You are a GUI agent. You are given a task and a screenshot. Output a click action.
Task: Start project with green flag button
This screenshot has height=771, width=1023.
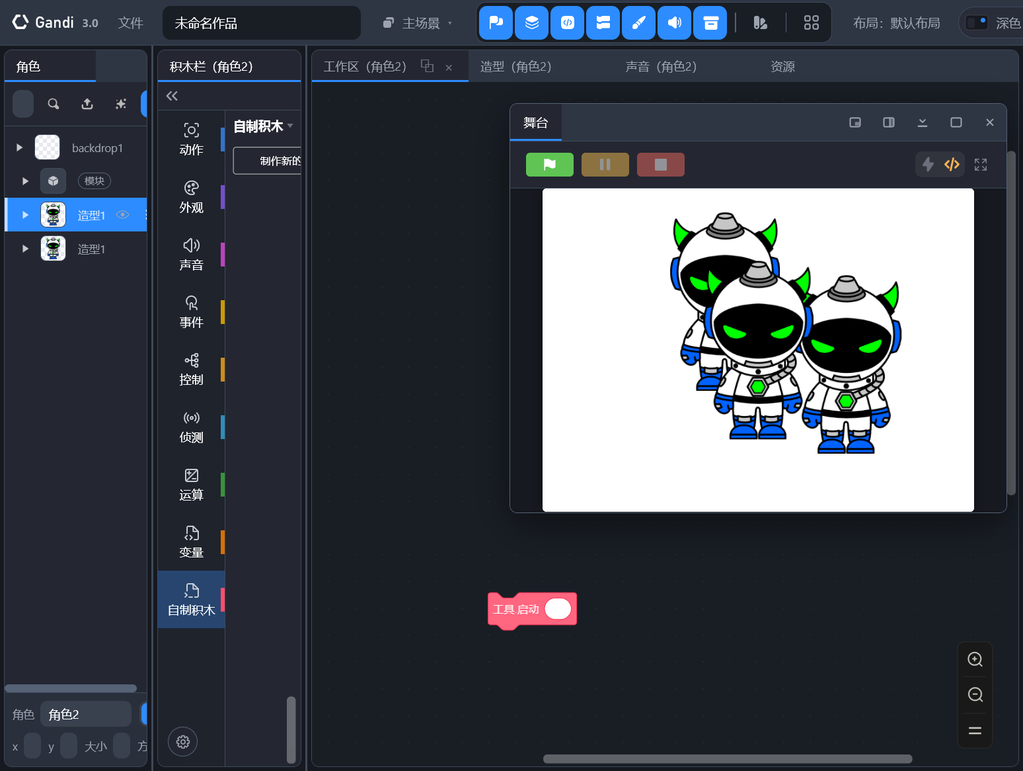[550, 165]
